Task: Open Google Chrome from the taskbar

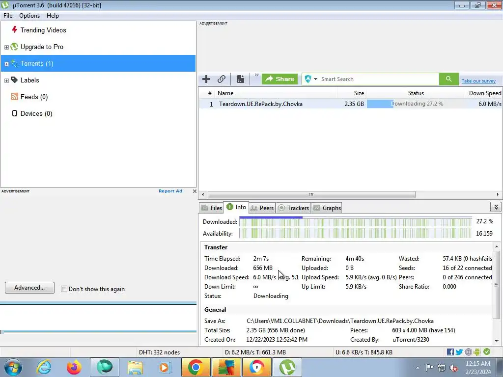Action: 196,367
